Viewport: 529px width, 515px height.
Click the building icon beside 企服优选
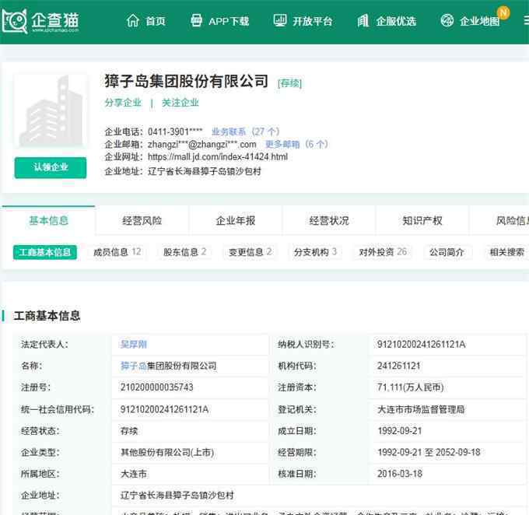363,21
